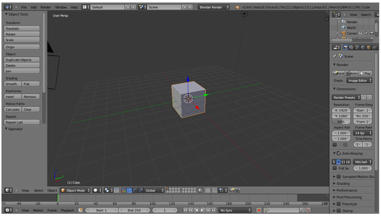381x217 pixels.
Task: Open the World properties tab icon
Action: [x=363, y=47]
